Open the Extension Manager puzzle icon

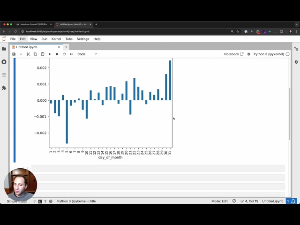pos(4,88)
